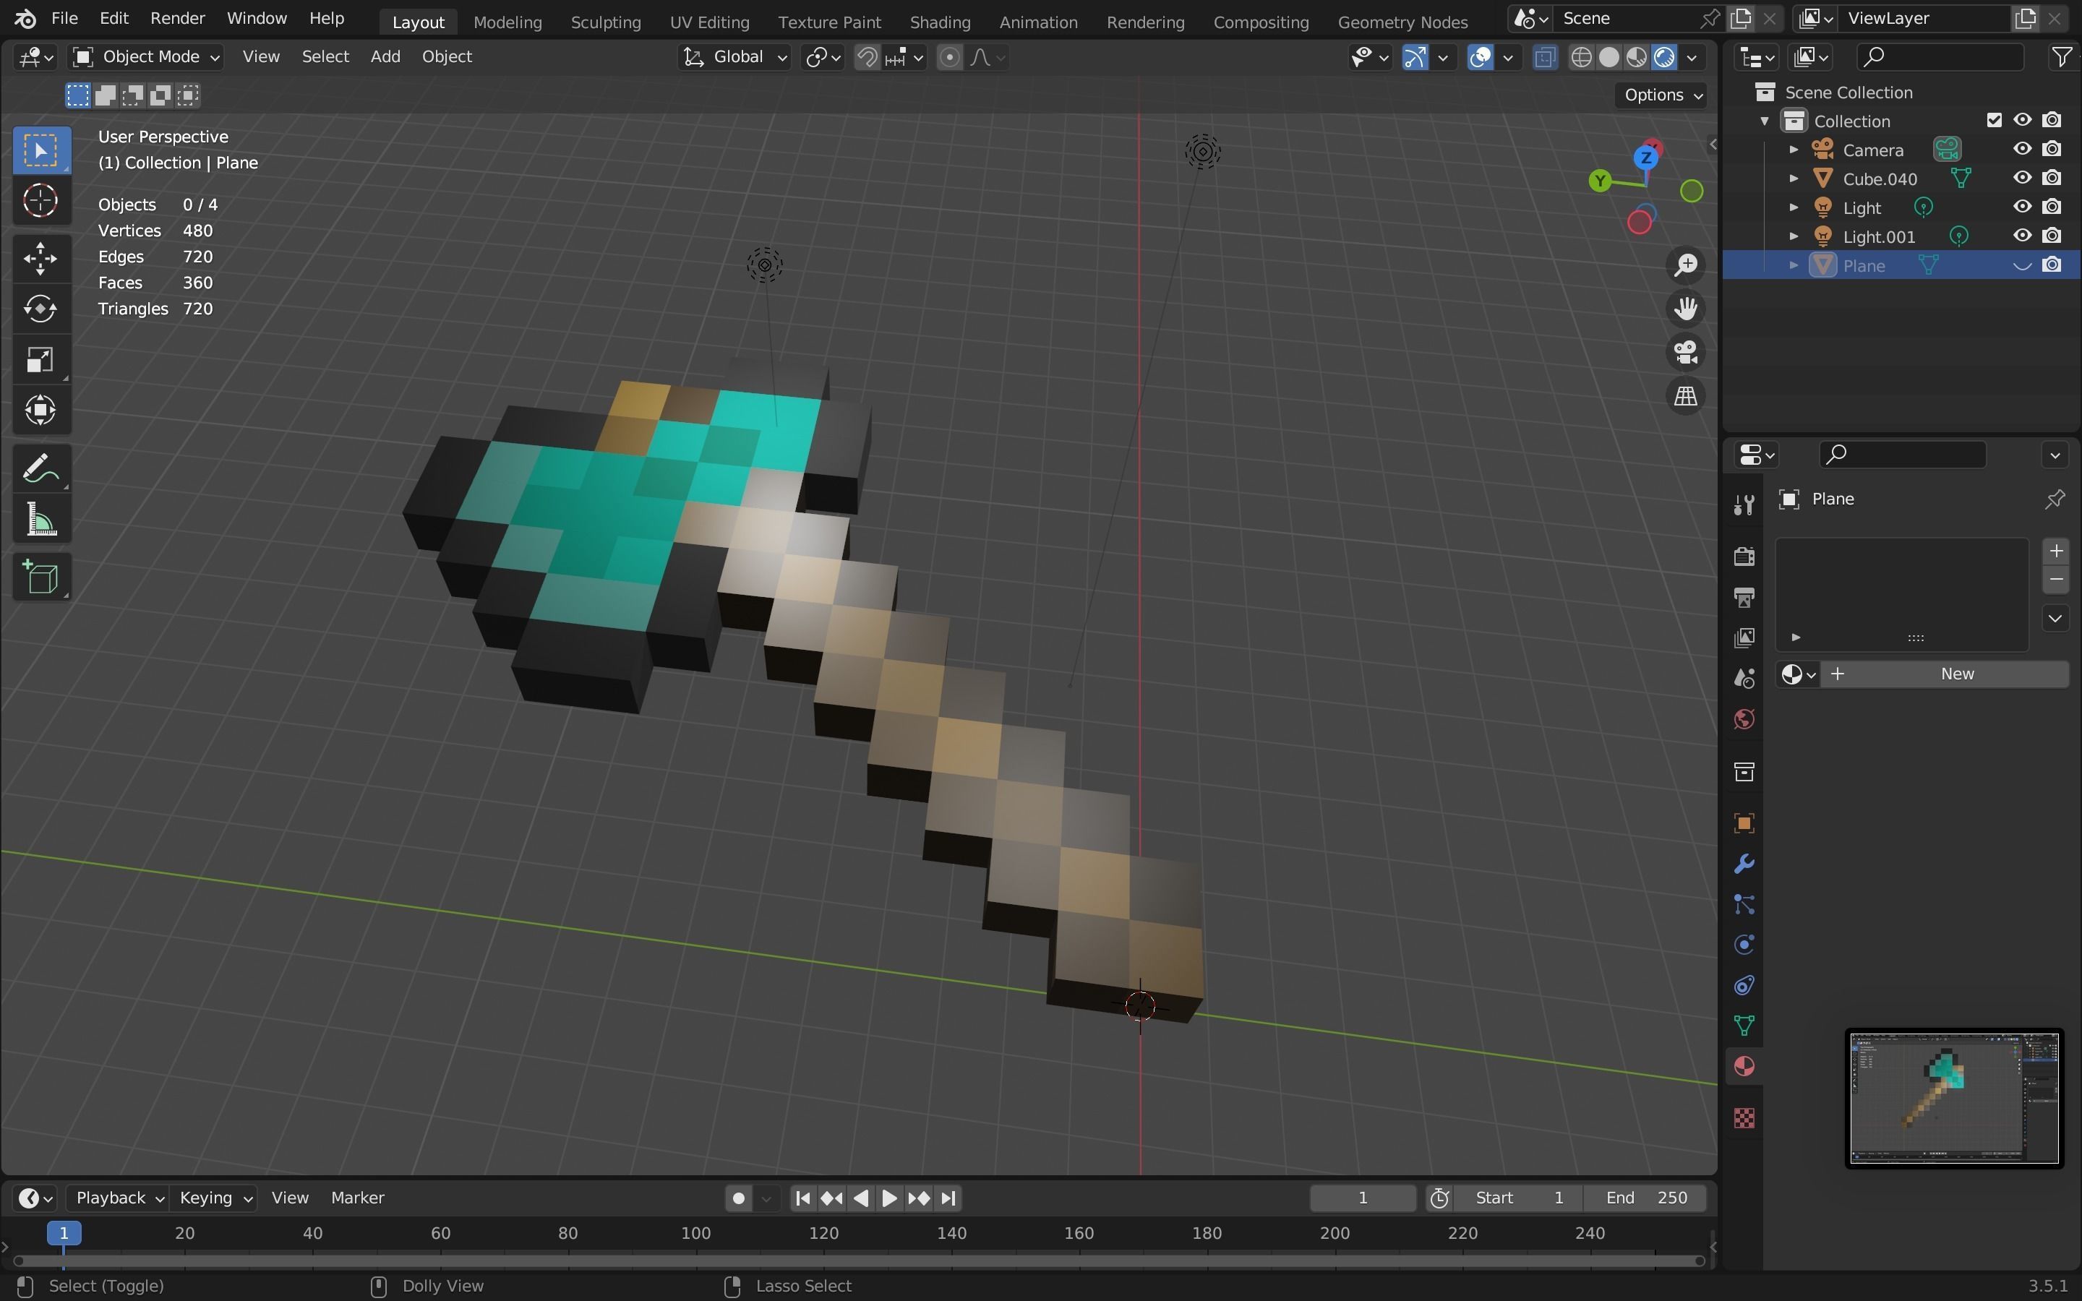This screenshot has height=1301, width=2082.
Task: Select the Annotate tool
Action: click(40, 469)
